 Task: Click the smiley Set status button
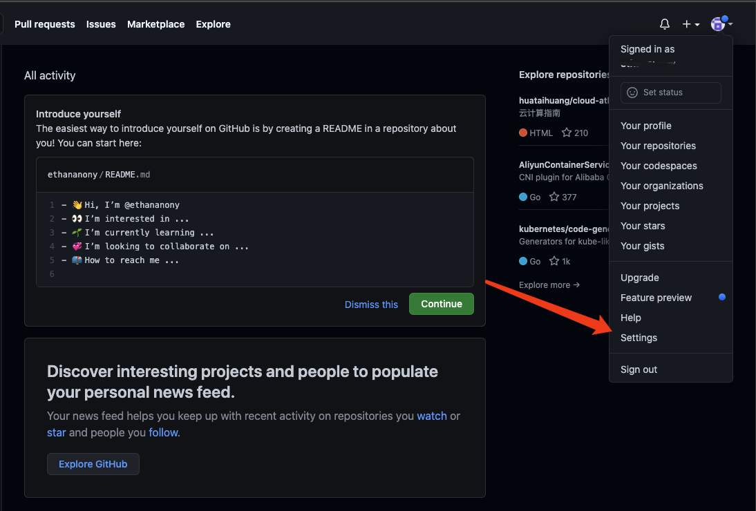(670, 93)
